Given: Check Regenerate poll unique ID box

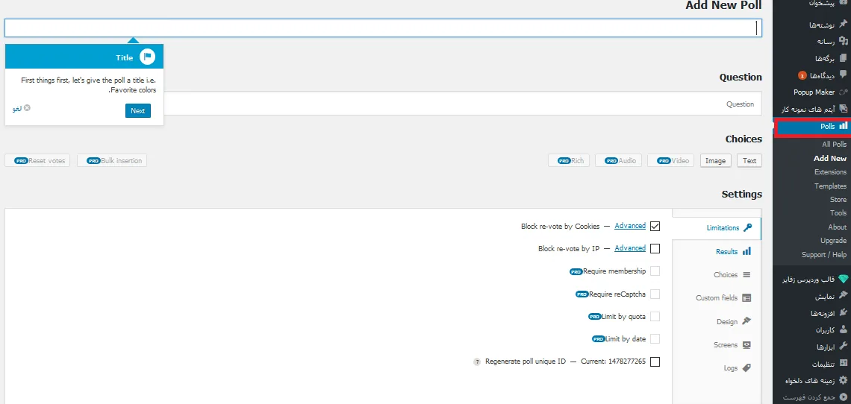Looking at the screenshot, I should point(655,362).
